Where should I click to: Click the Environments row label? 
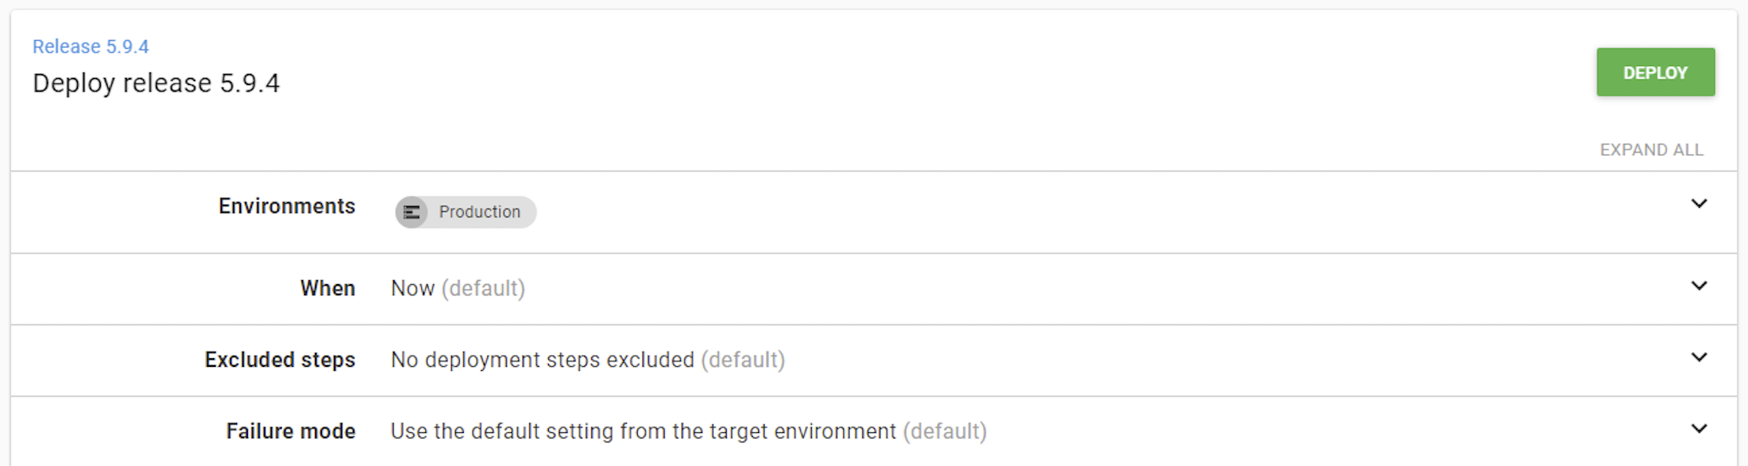pyautogui.click(x=287, y=206)
